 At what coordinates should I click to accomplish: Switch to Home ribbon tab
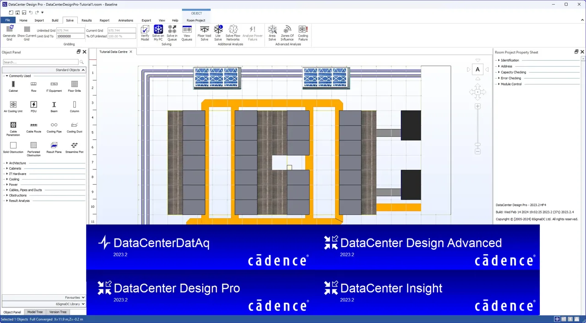coord(23,20)
